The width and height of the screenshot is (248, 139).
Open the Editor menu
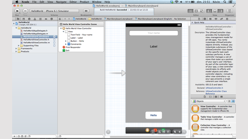(x=73, y=2)
